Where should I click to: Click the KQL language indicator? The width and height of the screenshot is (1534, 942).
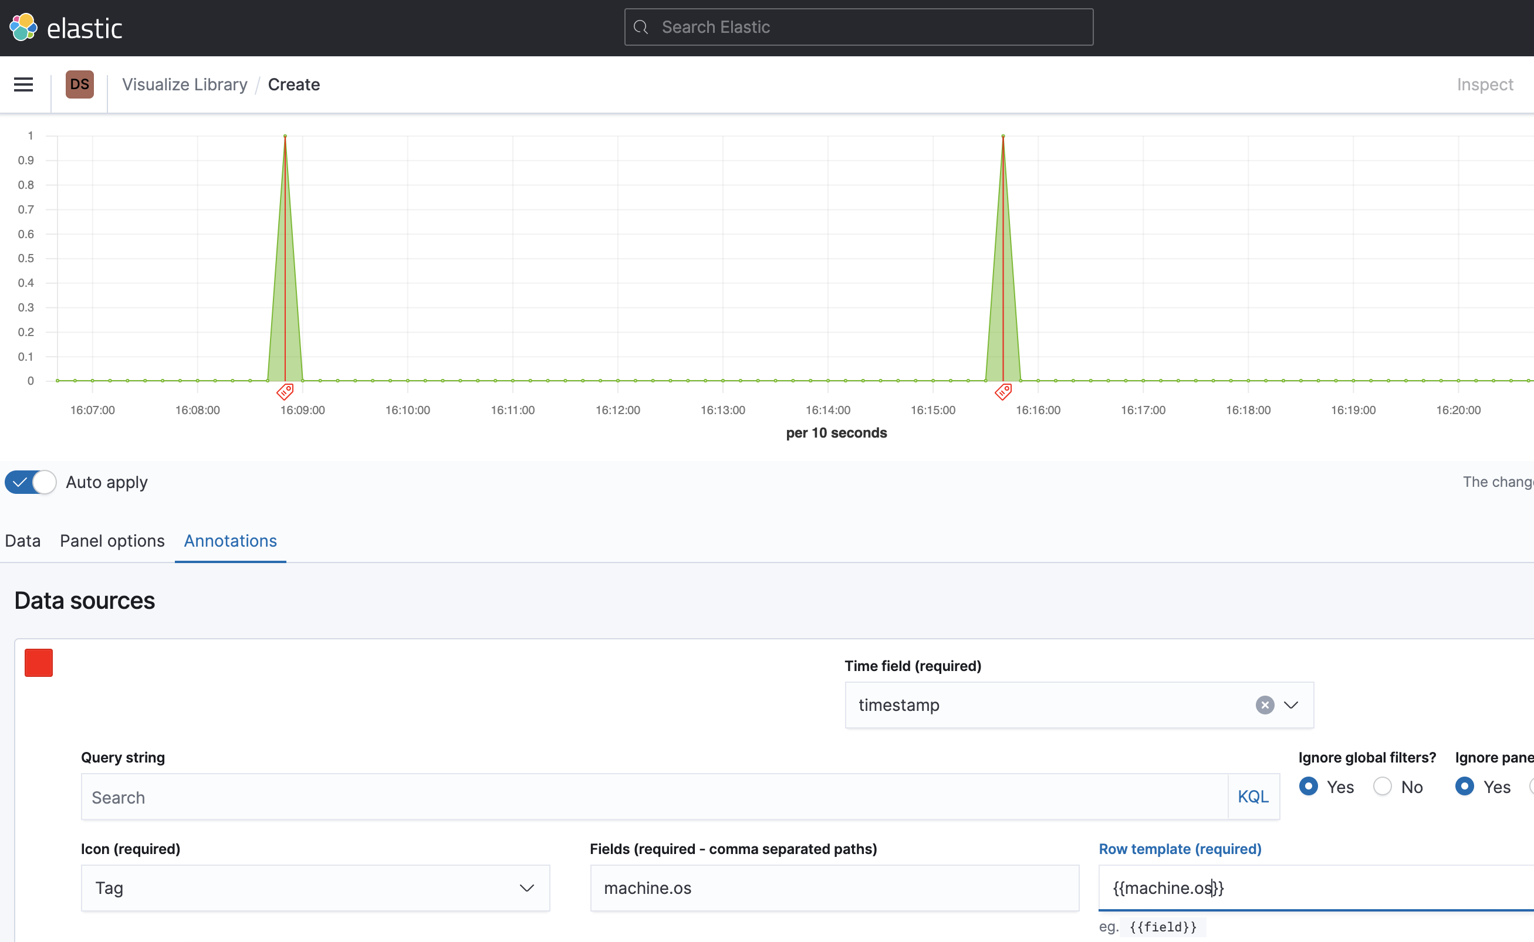(x=1253, y=796)
